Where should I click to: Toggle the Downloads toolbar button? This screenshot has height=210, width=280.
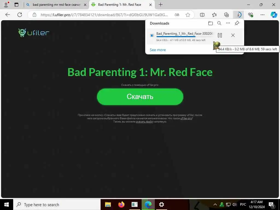click(238, 15)
